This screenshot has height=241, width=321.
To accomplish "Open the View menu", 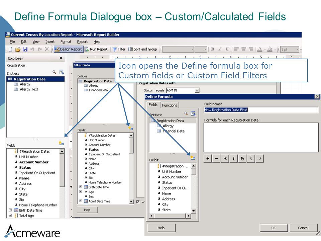I will pyautogui.click(x=36, y=42).
